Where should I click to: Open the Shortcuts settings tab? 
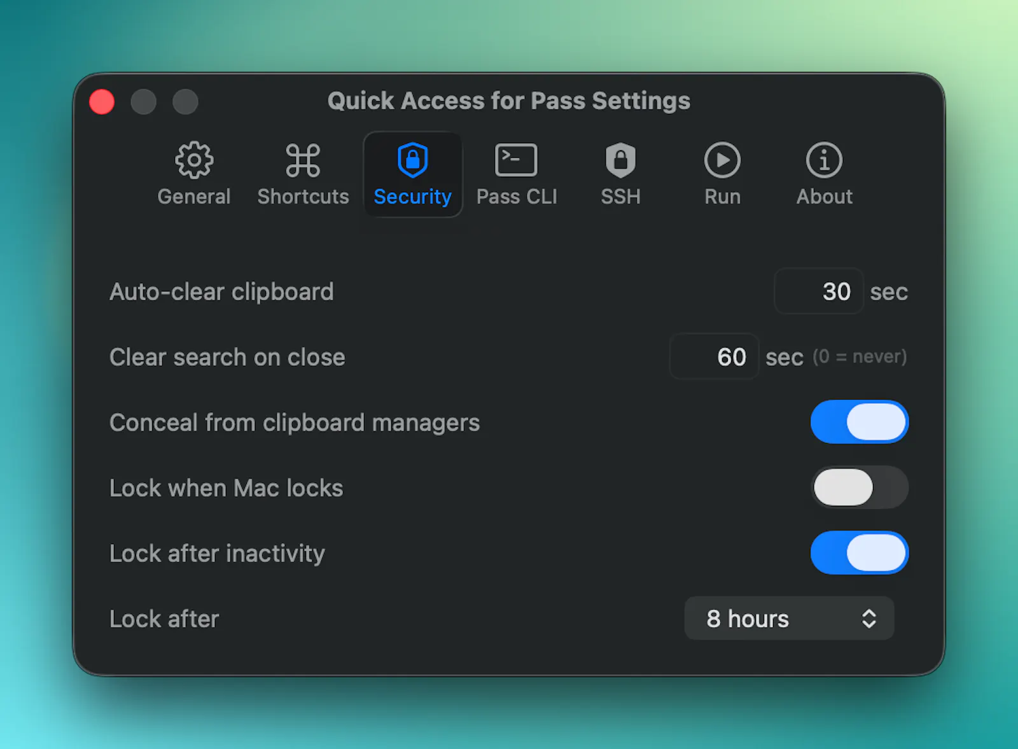click(303, 174)
